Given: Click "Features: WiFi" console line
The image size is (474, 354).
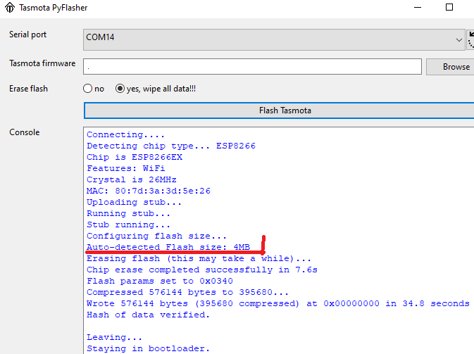Looking at the screenshot, I should click(126, 168).
